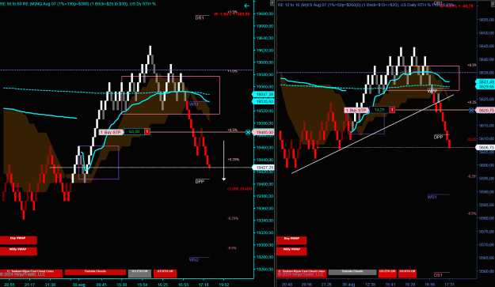Click the 19:52 time label on left axis
The height and width of the screenshot is (287, 495).
tap(224, 285)
